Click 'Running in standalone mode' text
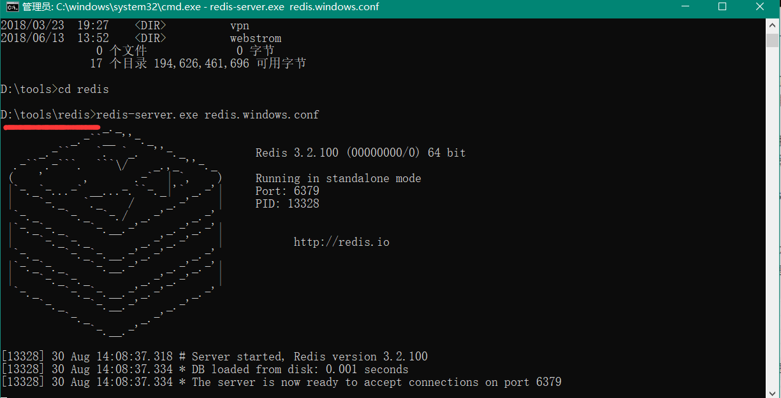The image size is (781, 398). 339,178
